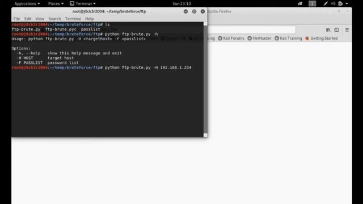
Task: Click the Firefox URL bar
Action: coord(251,29)
